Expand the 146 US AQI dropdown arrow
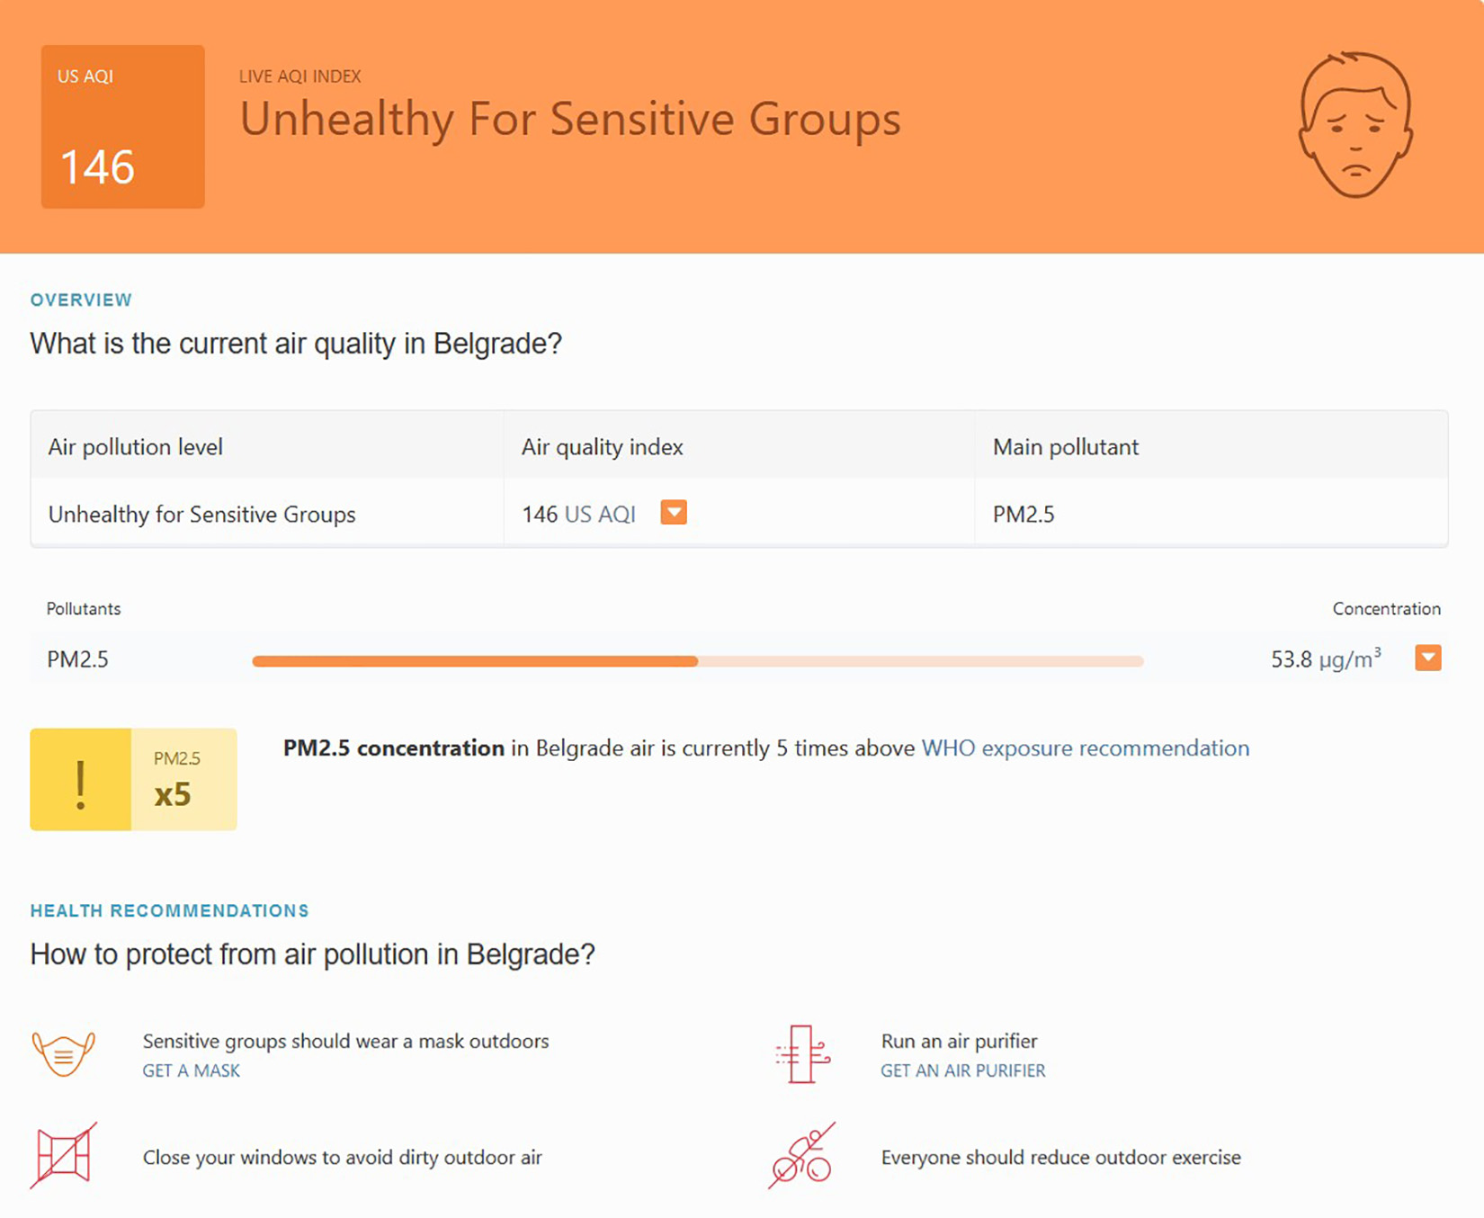 click(674, 513)
